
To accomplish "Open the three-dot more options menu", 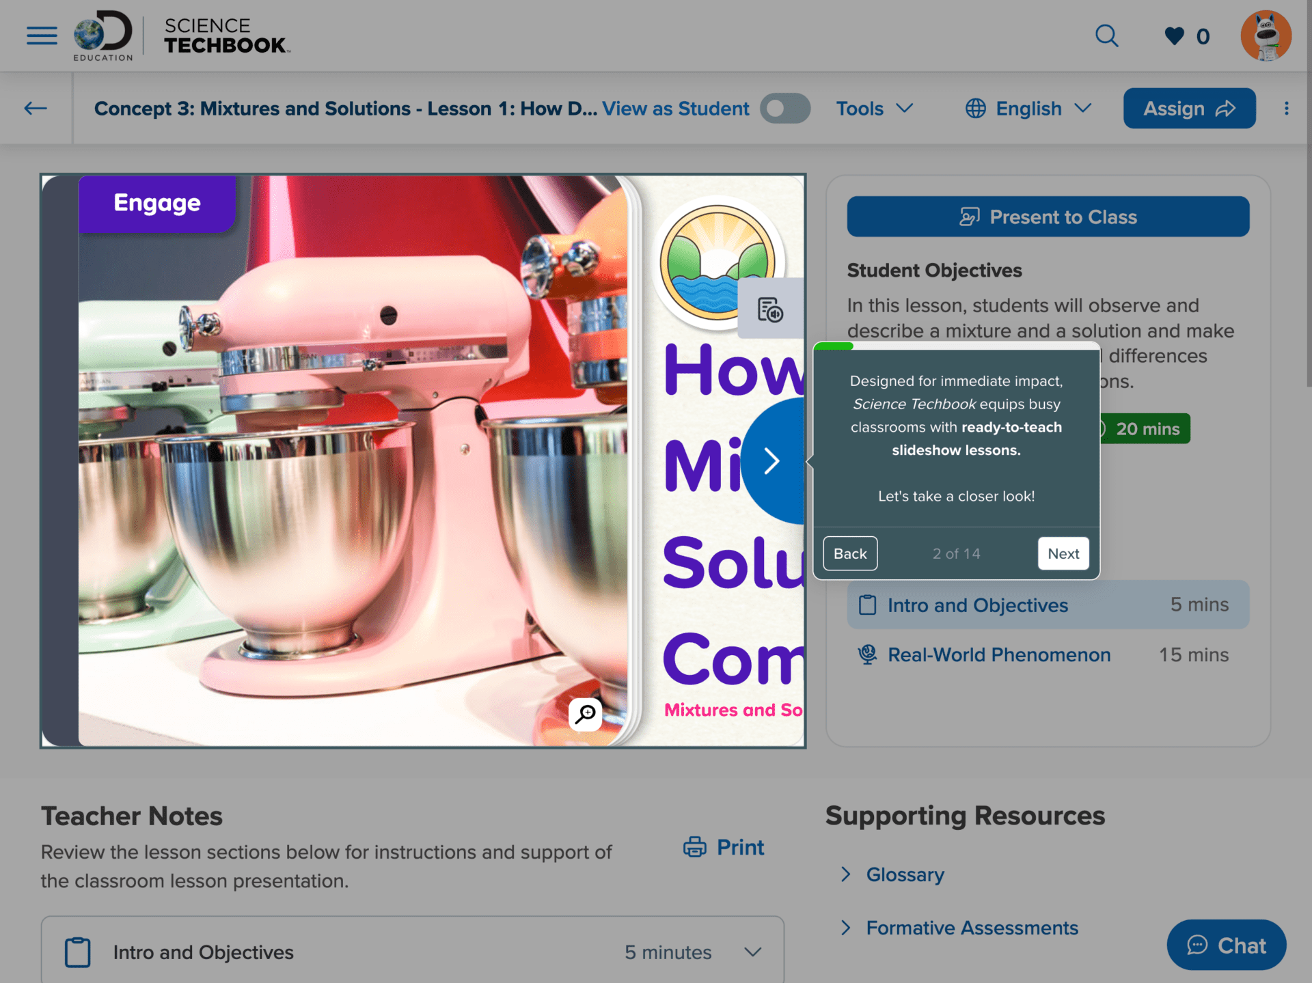I will point(1286,108).
